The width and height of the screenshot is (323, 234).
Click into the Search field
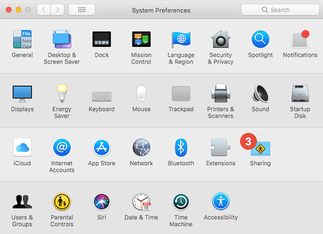pos(280,9)
